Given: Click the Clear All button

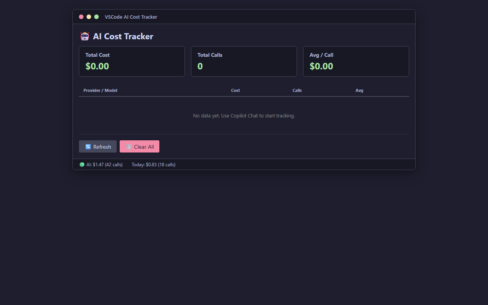Looking at the screenshot, I should pyautogui.click(x=140, y=146).
